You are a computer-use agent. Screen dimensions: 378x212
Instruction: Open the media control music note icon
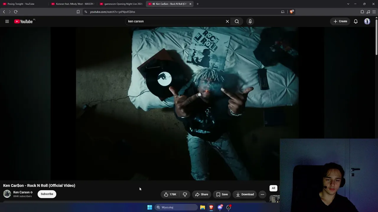pos(368,12)
